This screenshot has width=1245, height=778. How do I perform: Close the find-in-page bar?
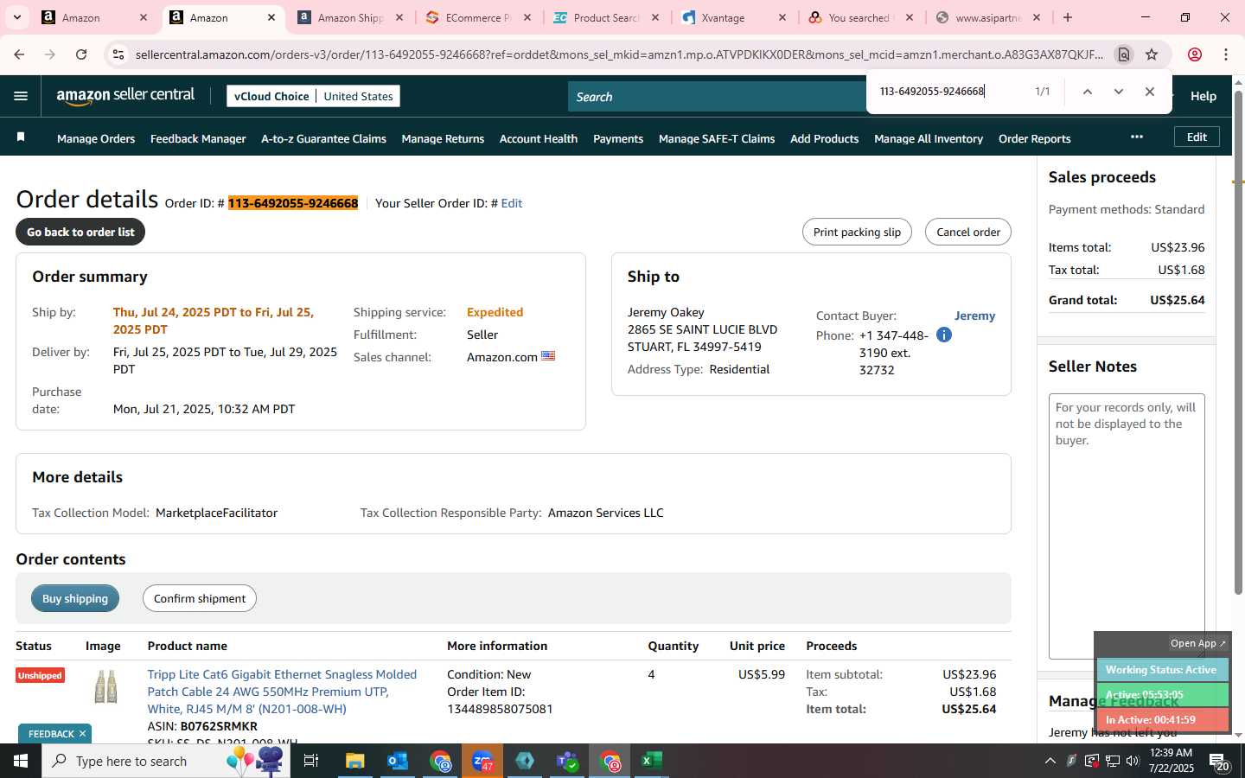[x=1150, y=92]
